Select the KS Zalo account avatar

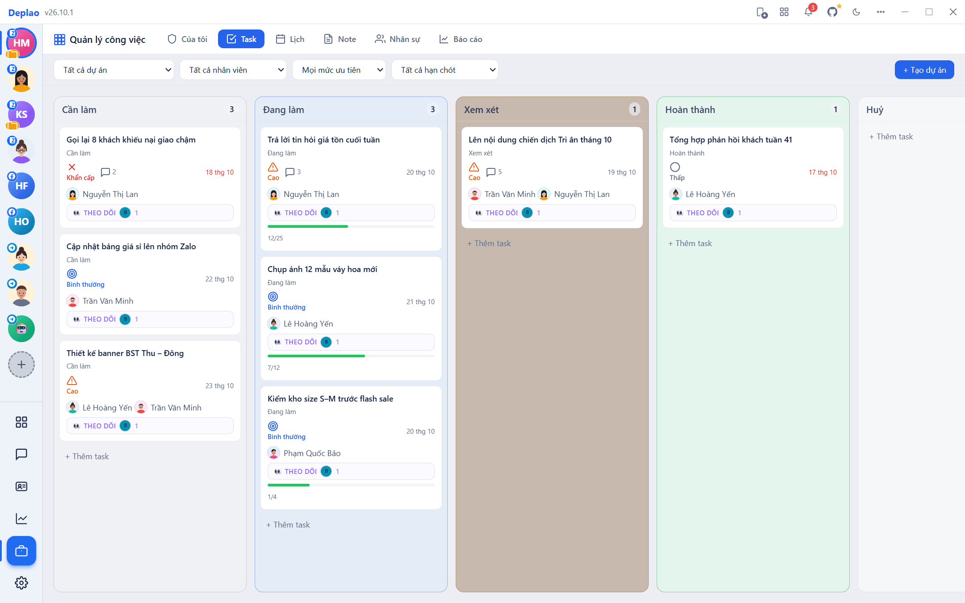[x=21, y=114]
